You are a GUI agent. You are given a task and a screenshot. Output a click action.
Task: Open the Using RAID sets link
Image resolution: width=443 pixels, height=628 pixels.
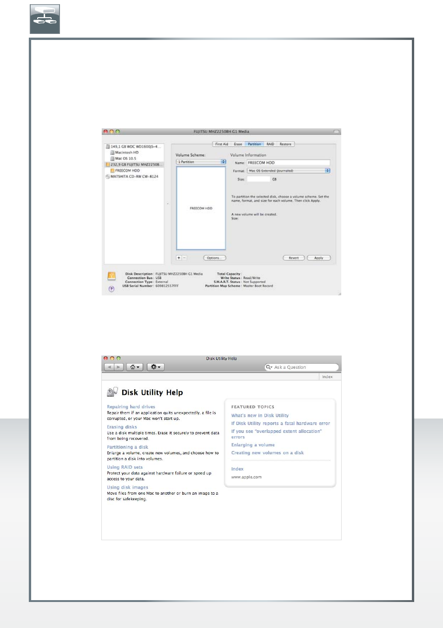tap(125, 467)
